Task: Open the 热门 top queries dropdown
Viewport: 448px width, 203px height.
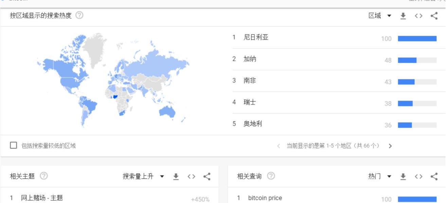Action: [x=380, y=176]
